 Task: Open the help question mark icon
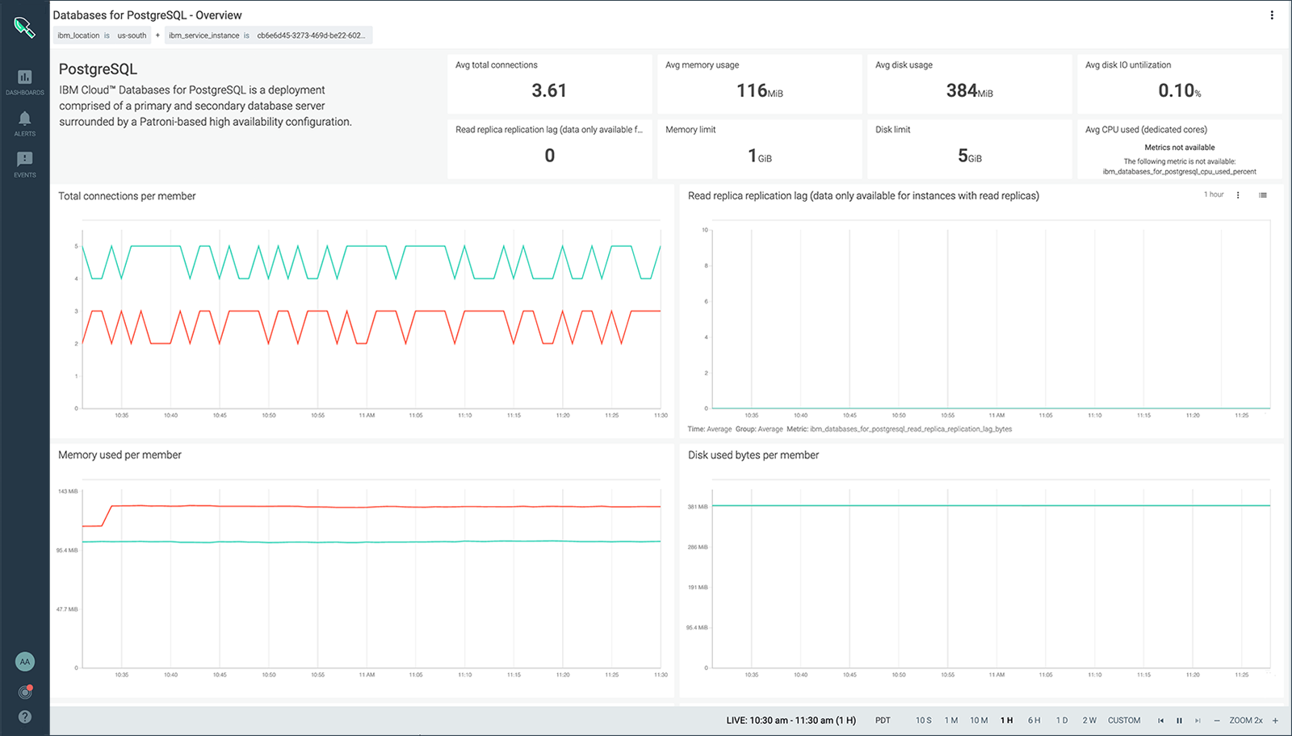25,717
